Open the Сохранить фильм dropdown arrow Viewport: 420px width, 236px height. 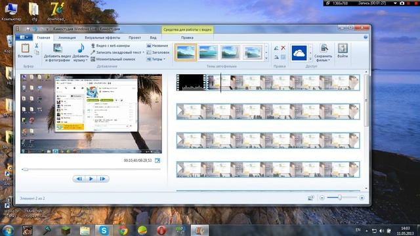(x=329, y=60)
